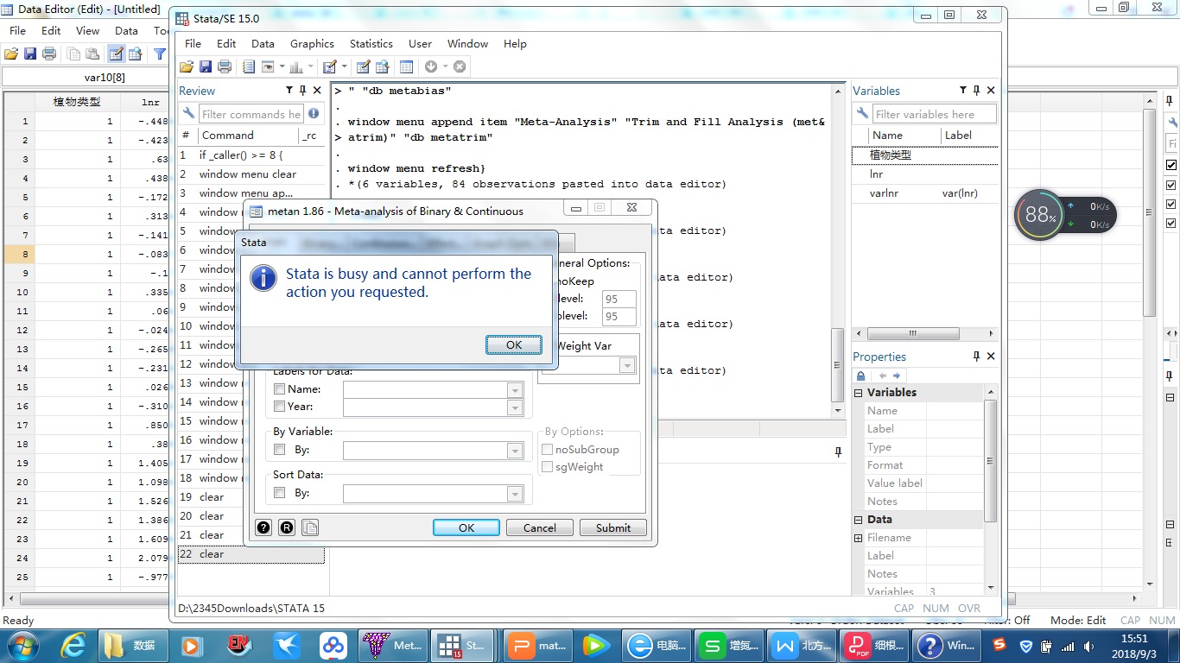Click the Graph bar-chart icon in Stata toolbar
Image resolution: width=1180 pixels, height=663 pixels.
pyautogui.click(x=296, y=66)
